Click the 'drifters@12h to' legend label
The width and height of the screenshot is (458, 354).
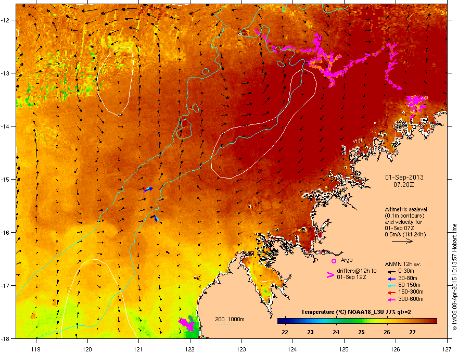tap(357, 271)
